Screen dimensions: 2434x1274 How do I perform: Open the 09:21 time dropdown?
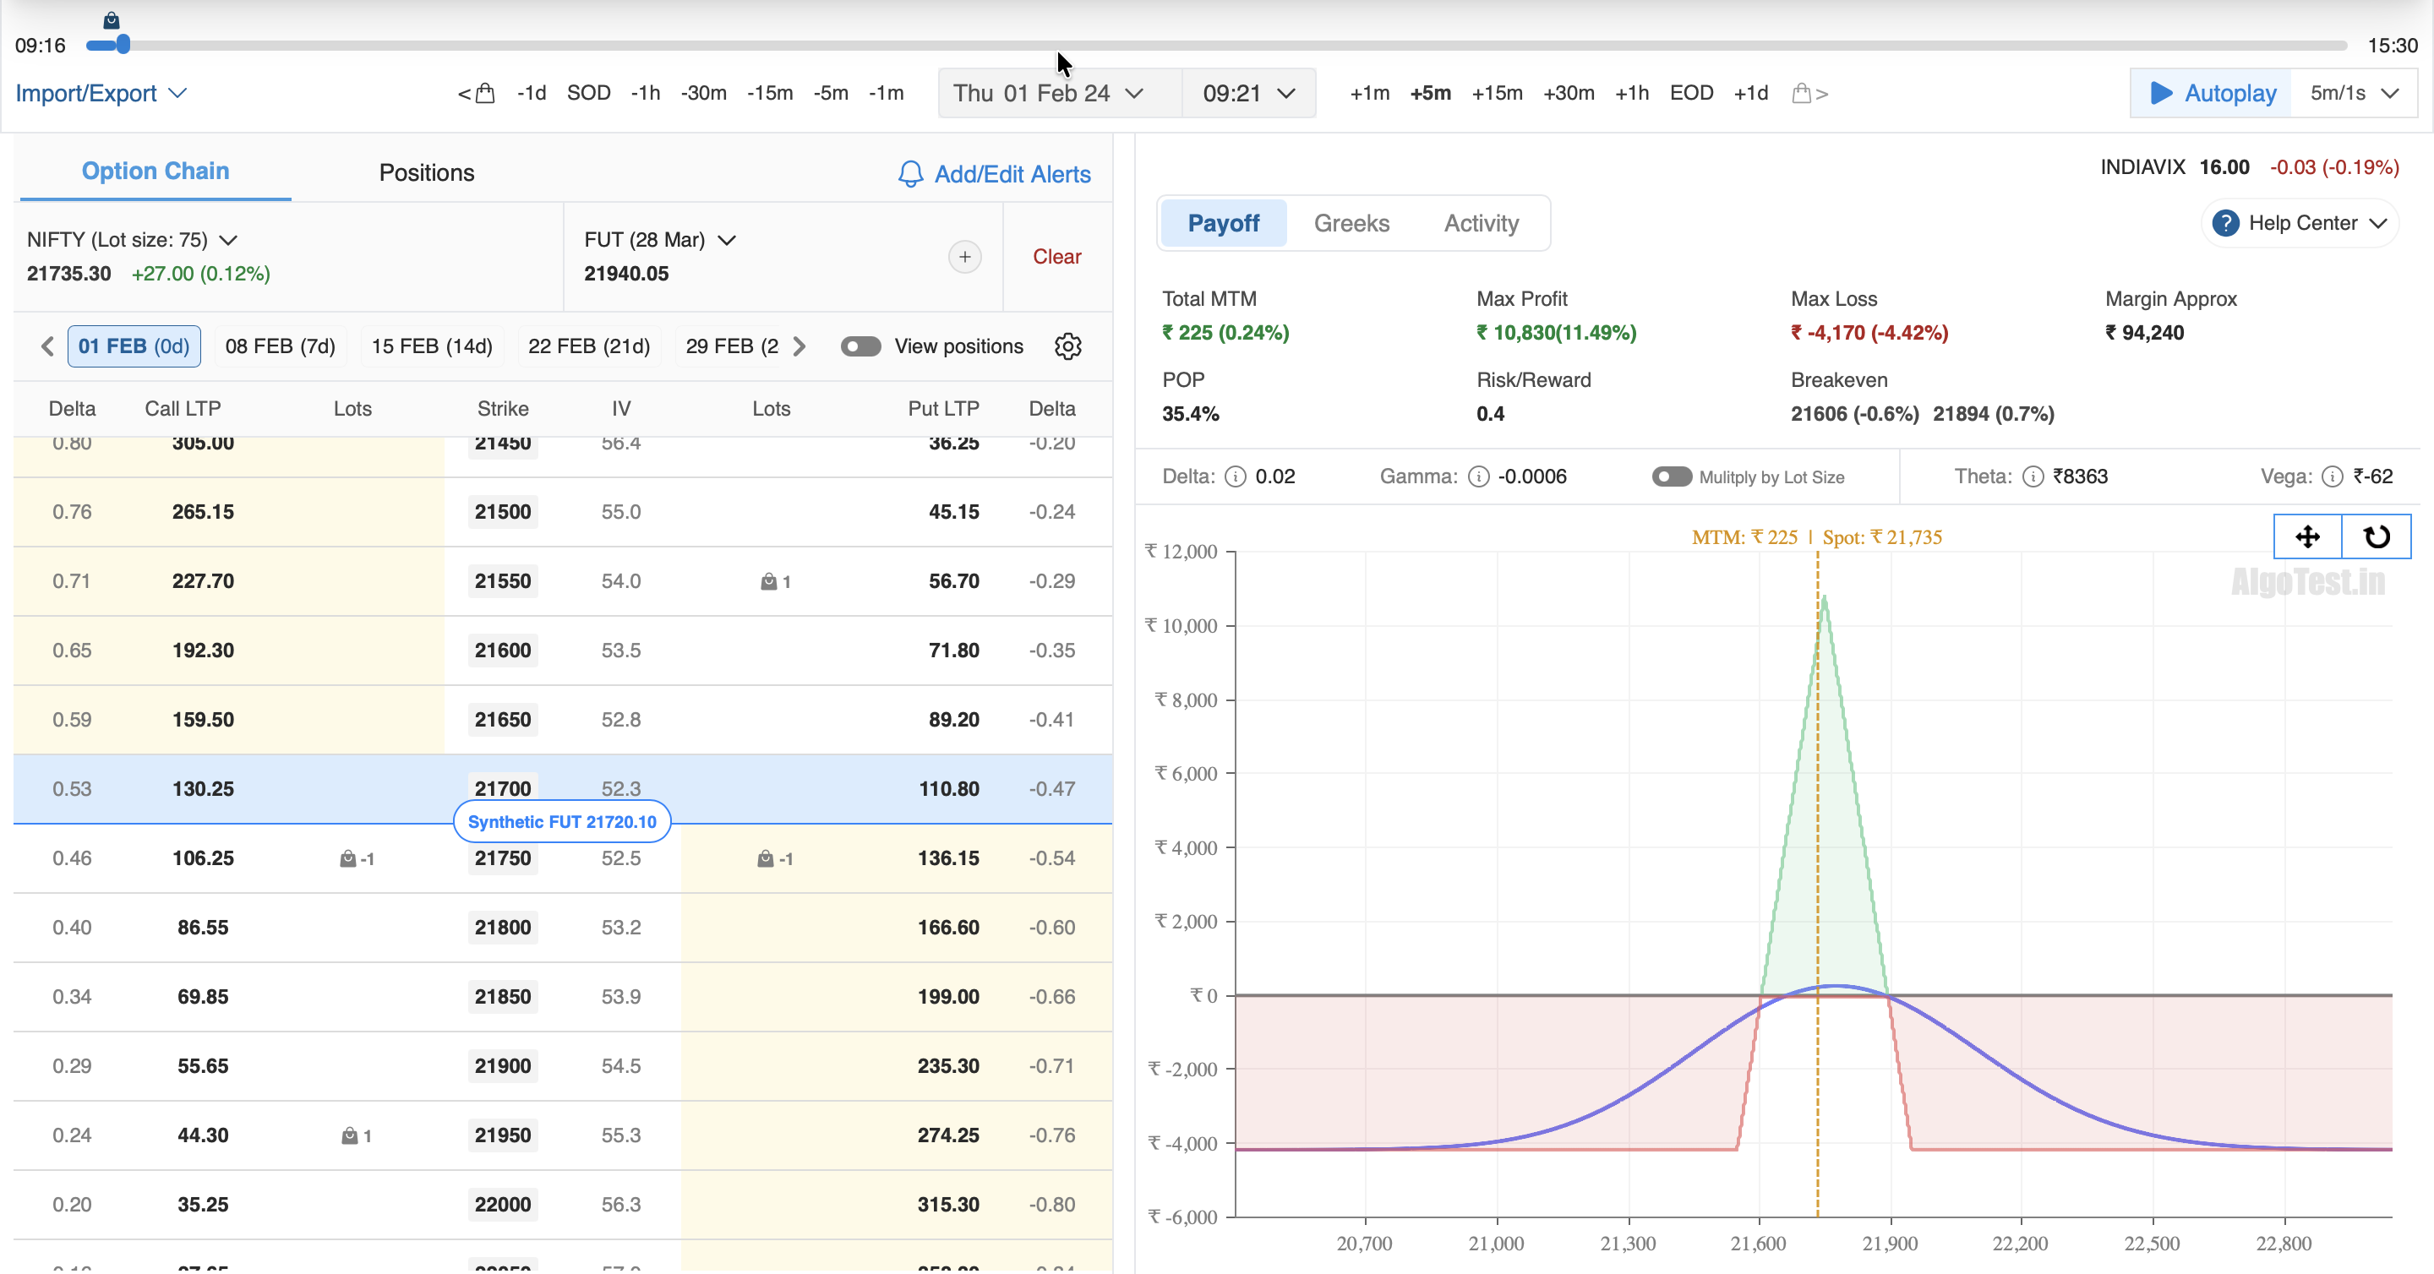point(1247,94)
